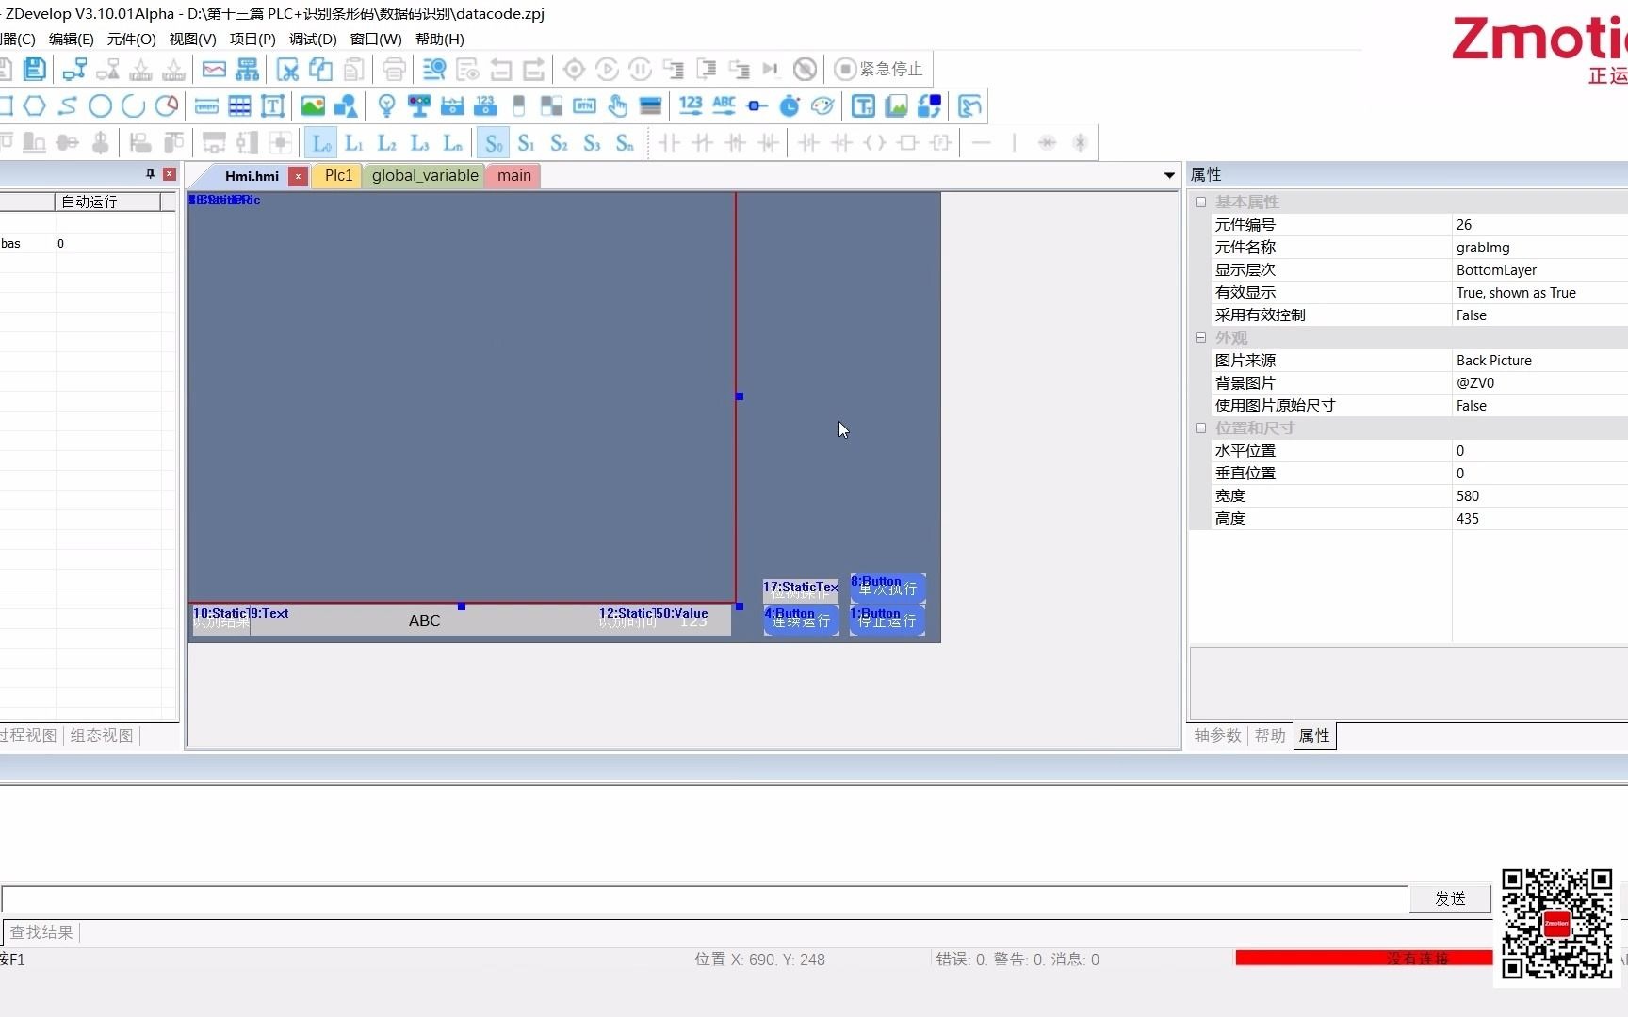Image resolution: width=1628 pixels, height=1017 pixels.
Task: Click the window/network layout icon
Action: [x=248, y=69]
